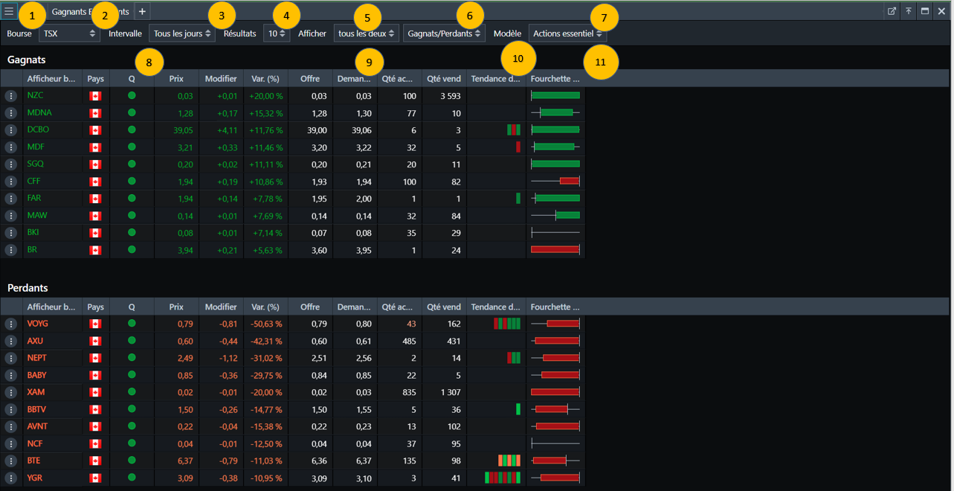Image resolution: width=954 pixels, height=491 pixels.
Task: Expand the Intervalle 'Tous les jours' dropdown
Action: pos(181,33)
